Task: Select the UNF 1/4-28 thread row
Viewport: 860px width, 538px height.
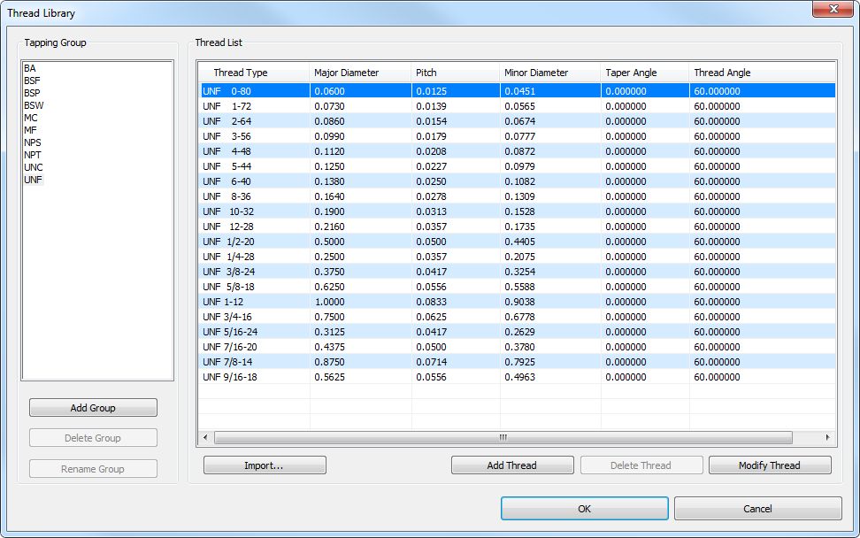Action: tap(518, 257)
